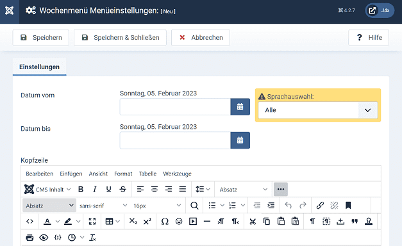
Task: Click Datum vom input field
Action: coord(175,107)
